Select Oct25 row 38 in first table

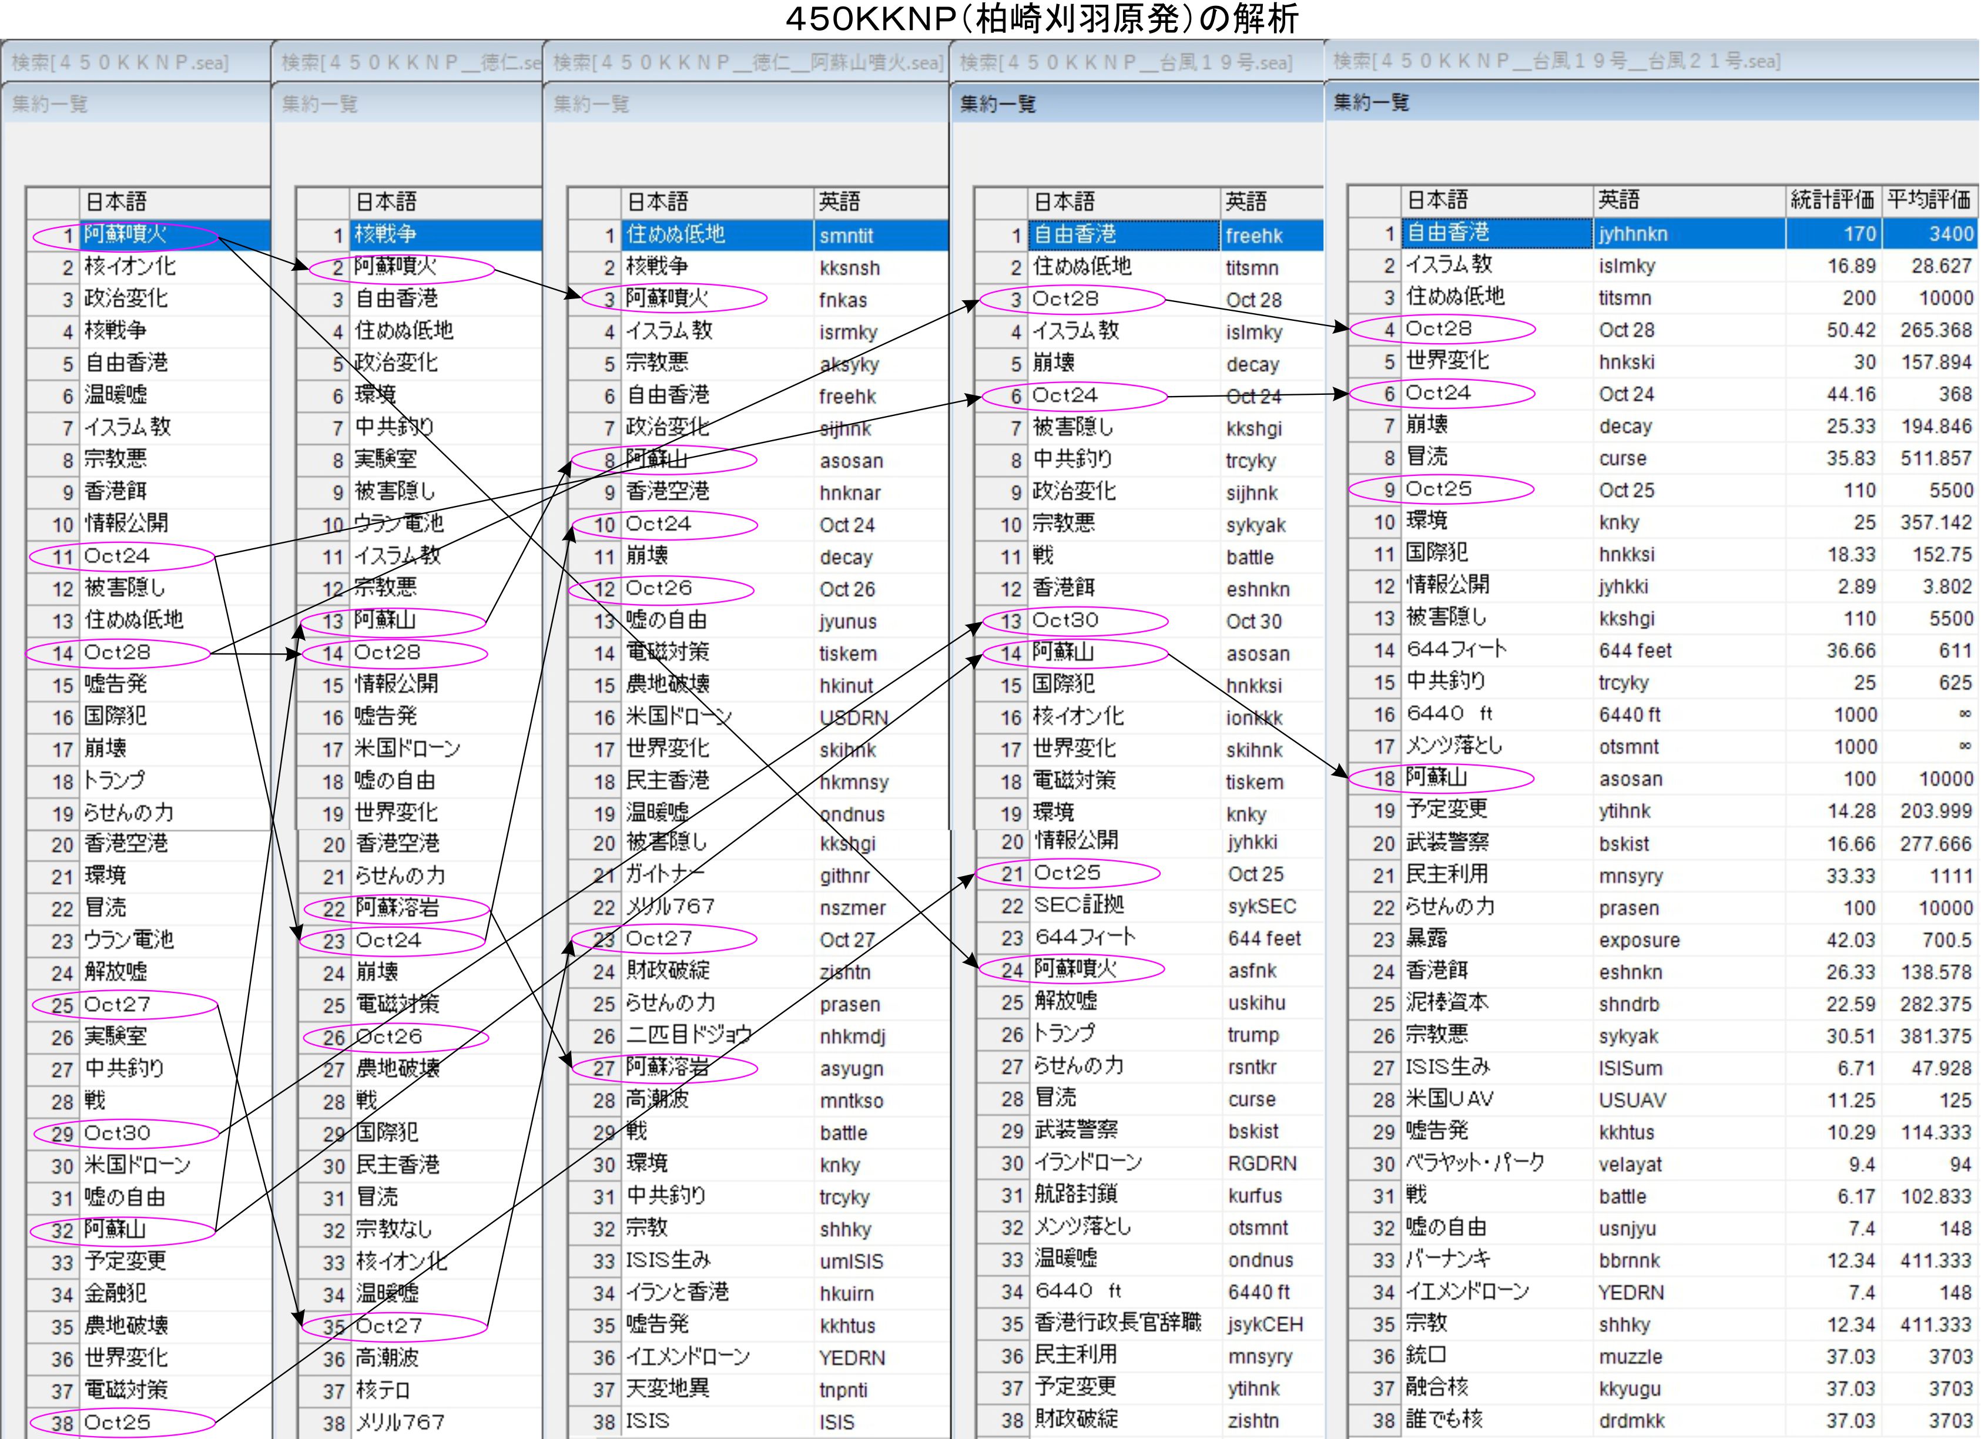coord(118,1423)
